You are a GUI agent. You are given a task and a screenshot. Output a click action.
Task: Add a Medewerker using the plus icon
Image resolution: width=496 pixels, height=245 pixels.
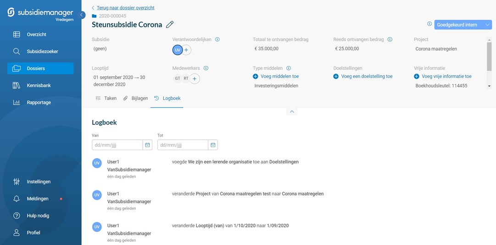click(x=195, y=79)
